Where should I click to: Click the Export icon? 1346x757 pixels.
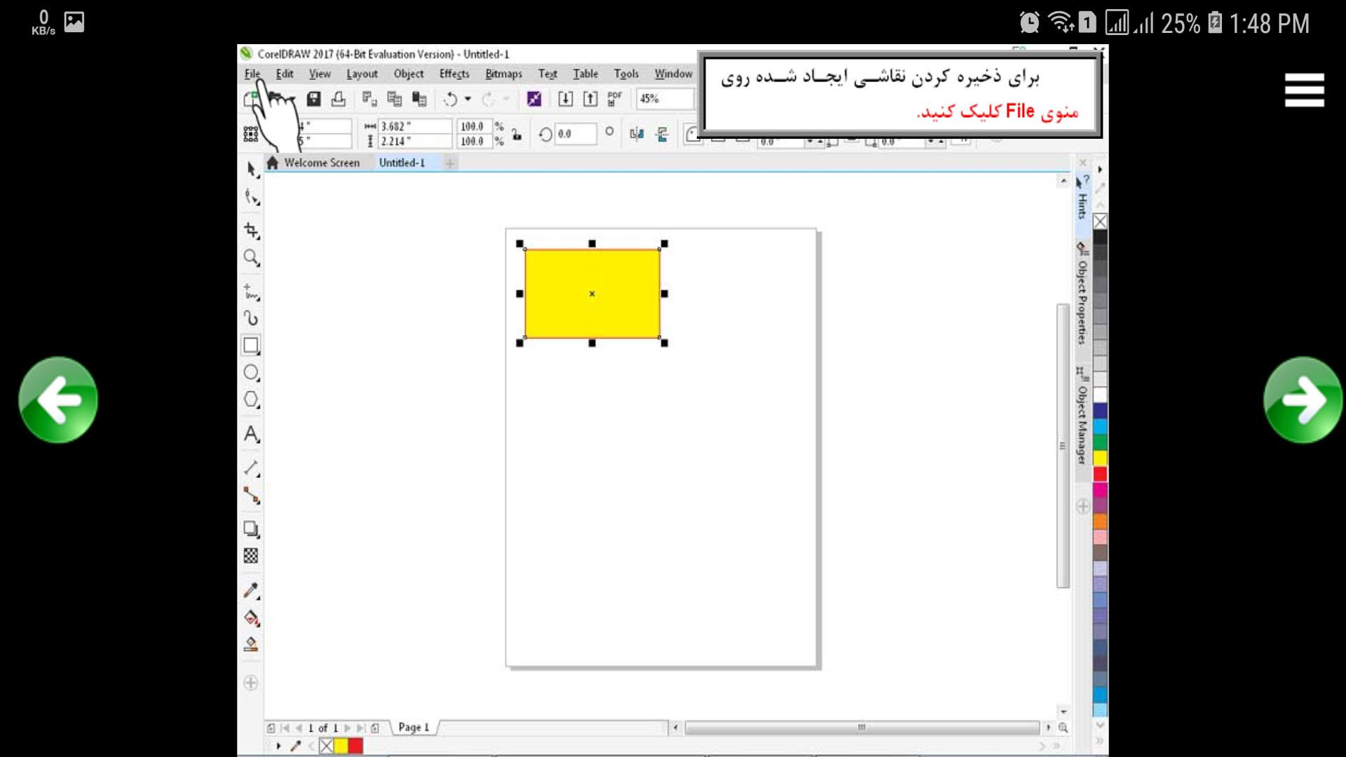(x=590, y=99)
